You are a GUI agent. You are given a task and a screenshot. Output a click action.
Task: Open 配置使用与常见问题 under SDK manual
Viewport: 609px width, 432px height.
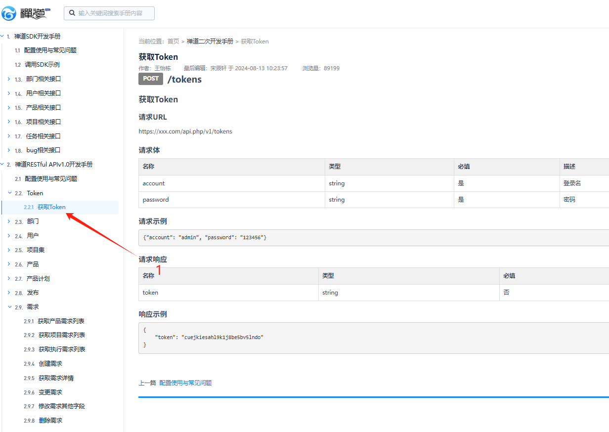click(x=50, y=50)
